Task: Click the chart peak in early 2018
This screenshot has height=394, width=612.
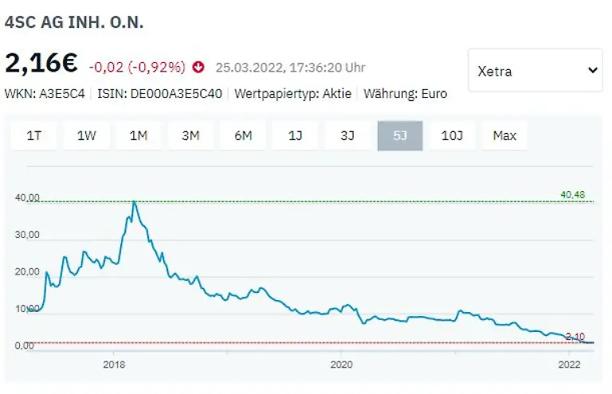Action: 135,202
